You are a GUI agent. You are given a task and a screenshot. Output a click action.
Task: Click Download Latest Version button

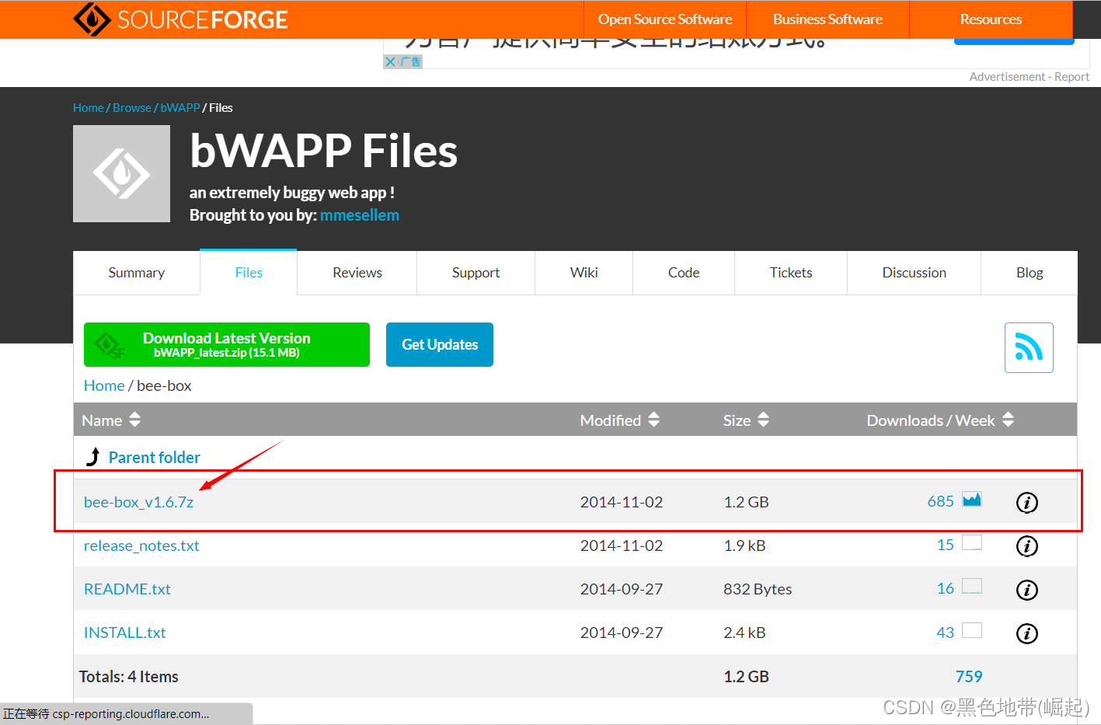pyautogui.click(x=227, y=344)
